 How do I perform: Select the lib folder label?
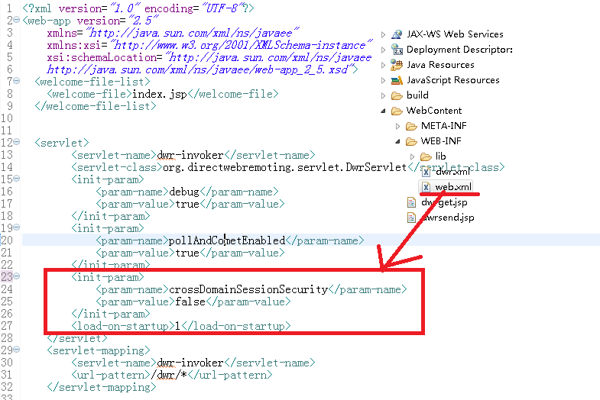coord(440,156)
